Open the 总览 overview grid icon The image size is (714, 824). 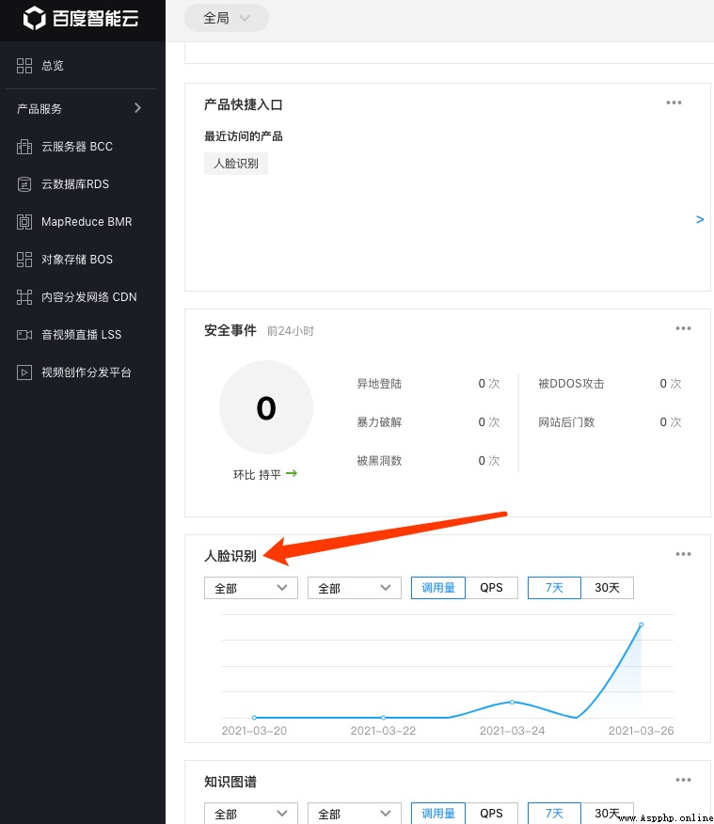24,66
